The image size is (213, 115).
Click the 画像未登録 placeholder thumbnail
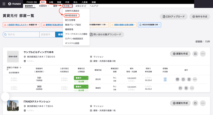coord(13,57)
